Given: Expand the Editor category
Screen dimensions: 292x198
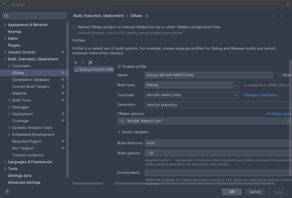Looking at the screenshot, I should 5,38.
